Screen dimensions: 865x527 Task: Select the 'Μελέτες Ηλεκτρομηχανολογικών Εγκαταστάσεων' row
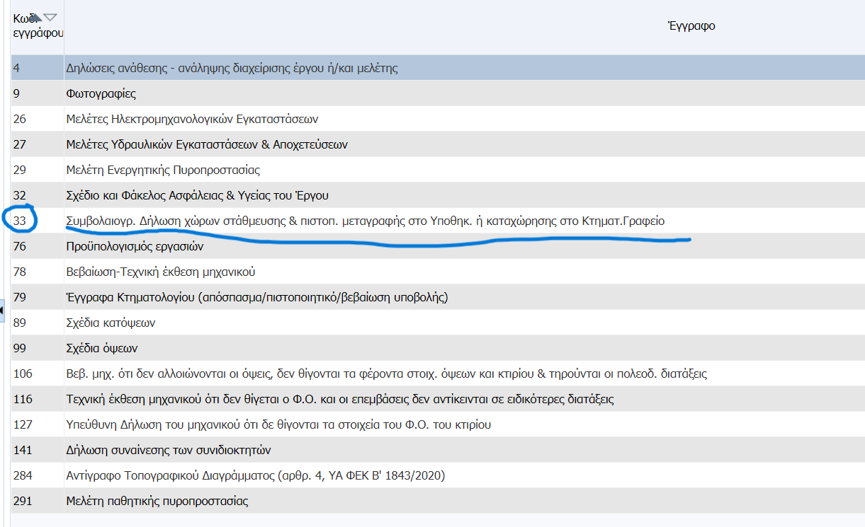click(191, 120)
